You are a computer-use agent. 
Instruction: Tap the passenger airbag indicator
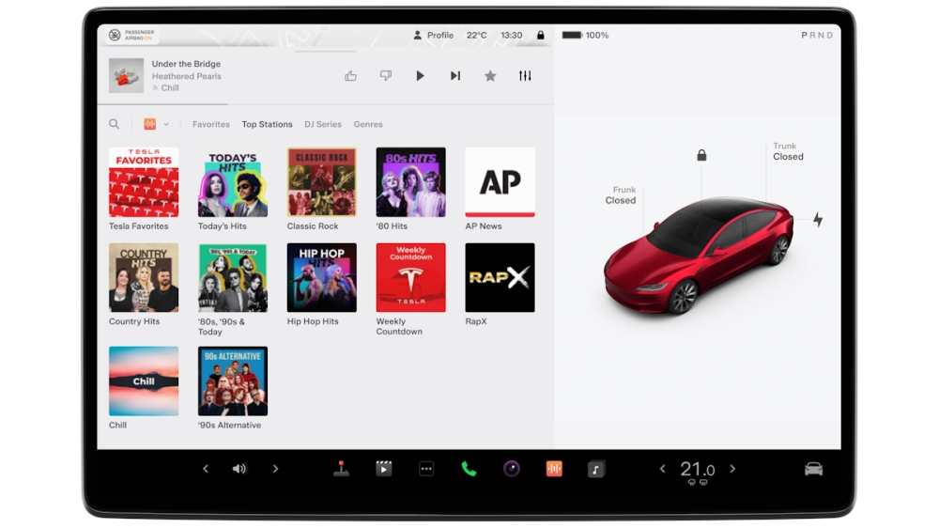pos(131,36)
